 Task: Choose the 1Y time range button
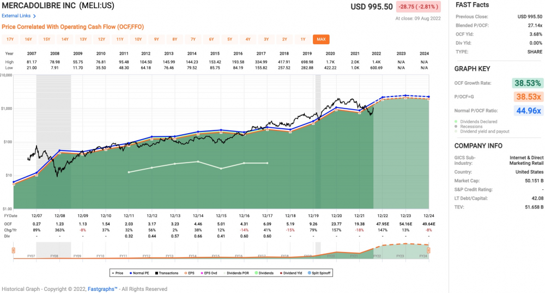pos(302,39)
